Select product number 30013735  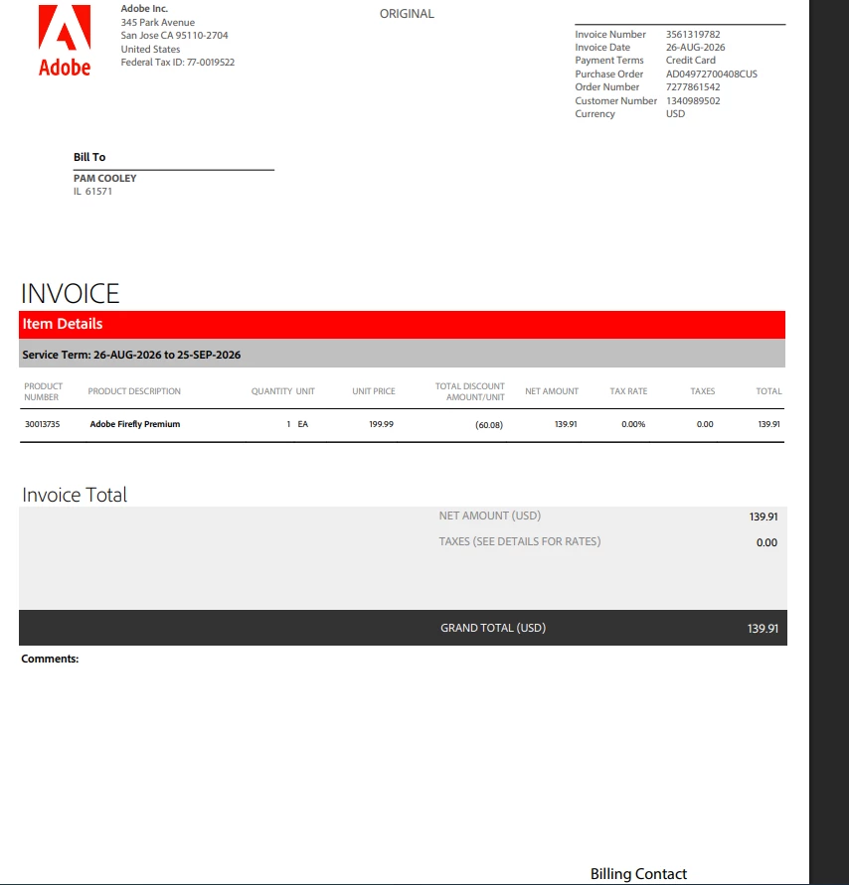coord(43,424)
